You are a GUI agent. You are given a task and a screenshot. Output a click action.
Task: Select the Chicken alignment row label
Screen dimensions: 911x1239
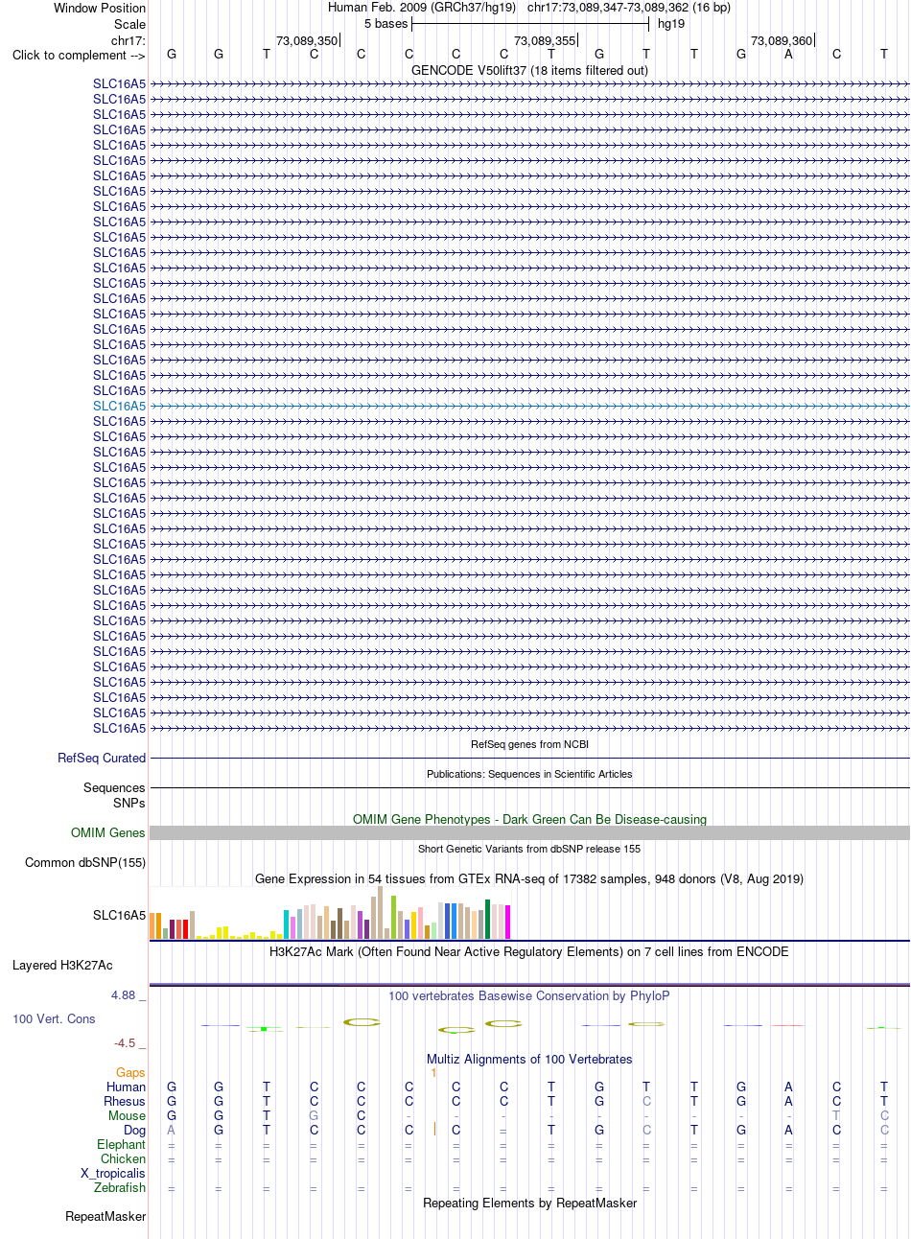click(x=124, y=1158)
